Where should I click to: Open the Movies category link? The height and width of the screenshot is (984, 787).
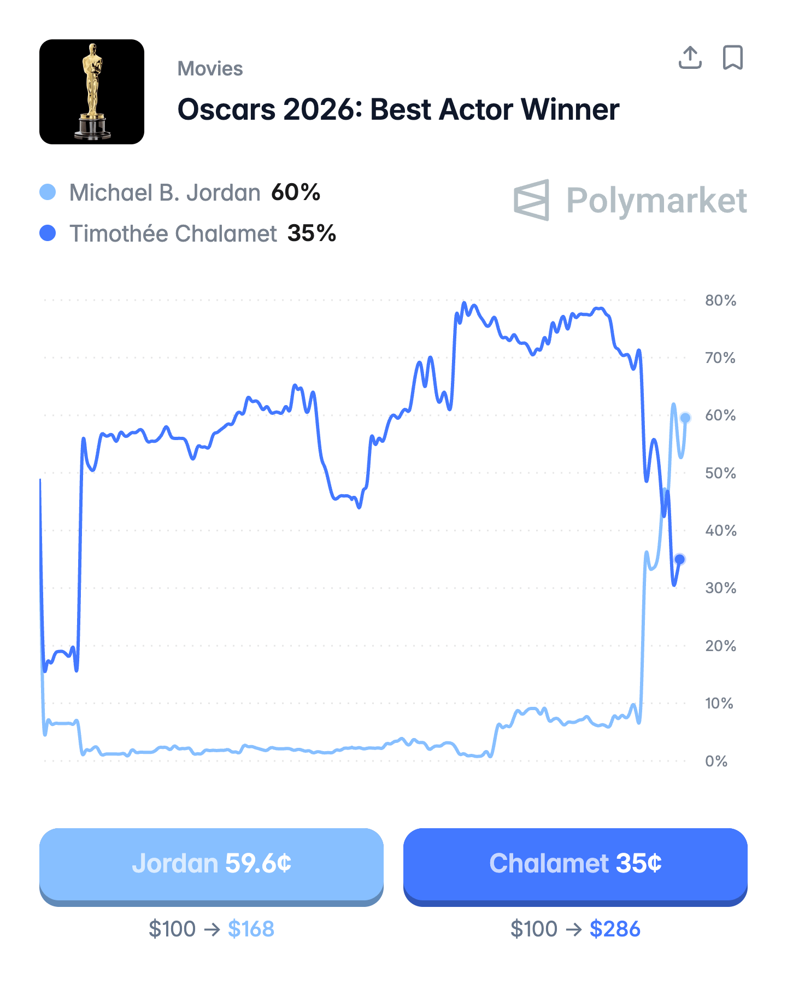(x=210, y=69)
